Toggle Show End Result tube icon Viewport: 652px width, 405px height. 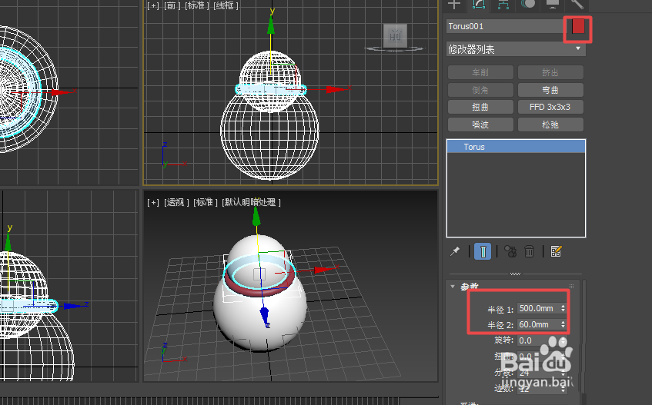(x=483, y=251)
